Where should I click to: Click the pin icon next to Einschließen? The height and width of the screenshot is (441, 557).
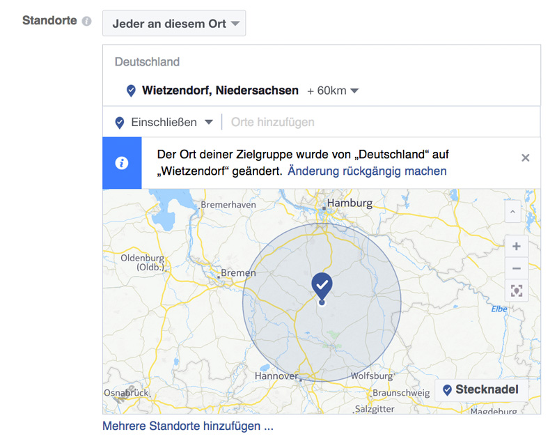(x=120, y=123)
